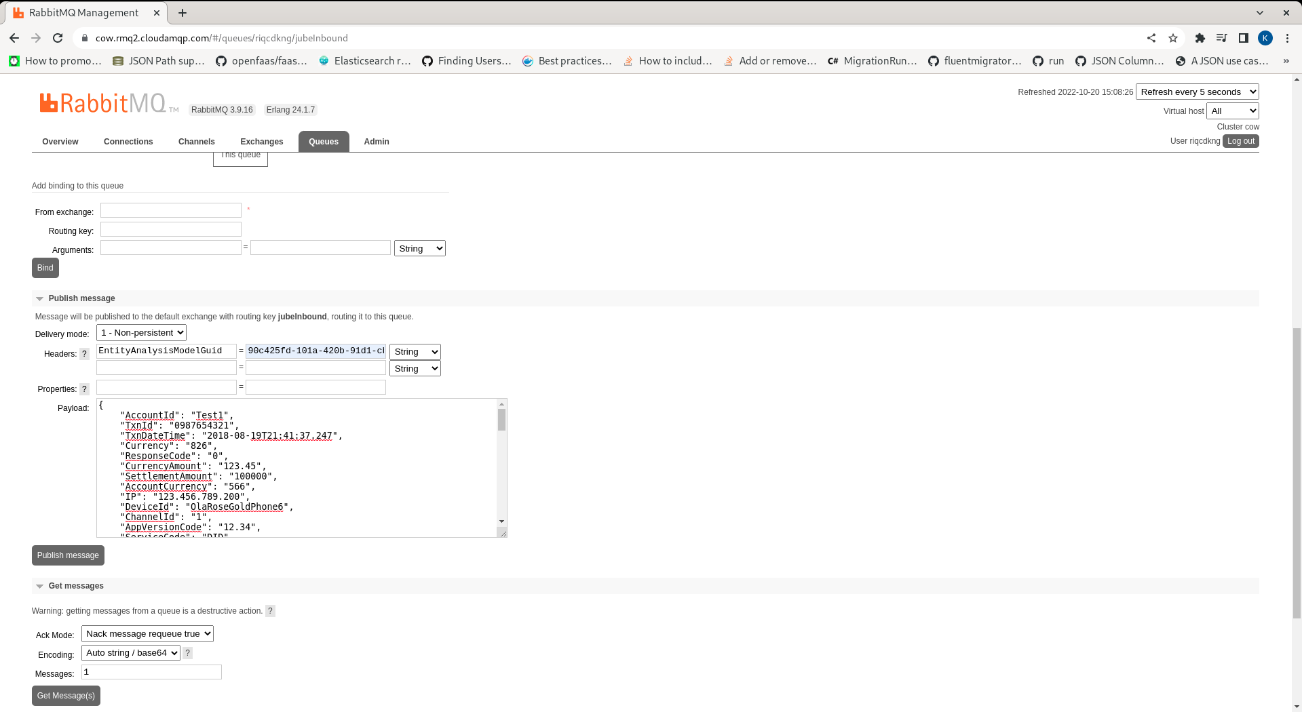Select the Queues tab

coord(324,142)
